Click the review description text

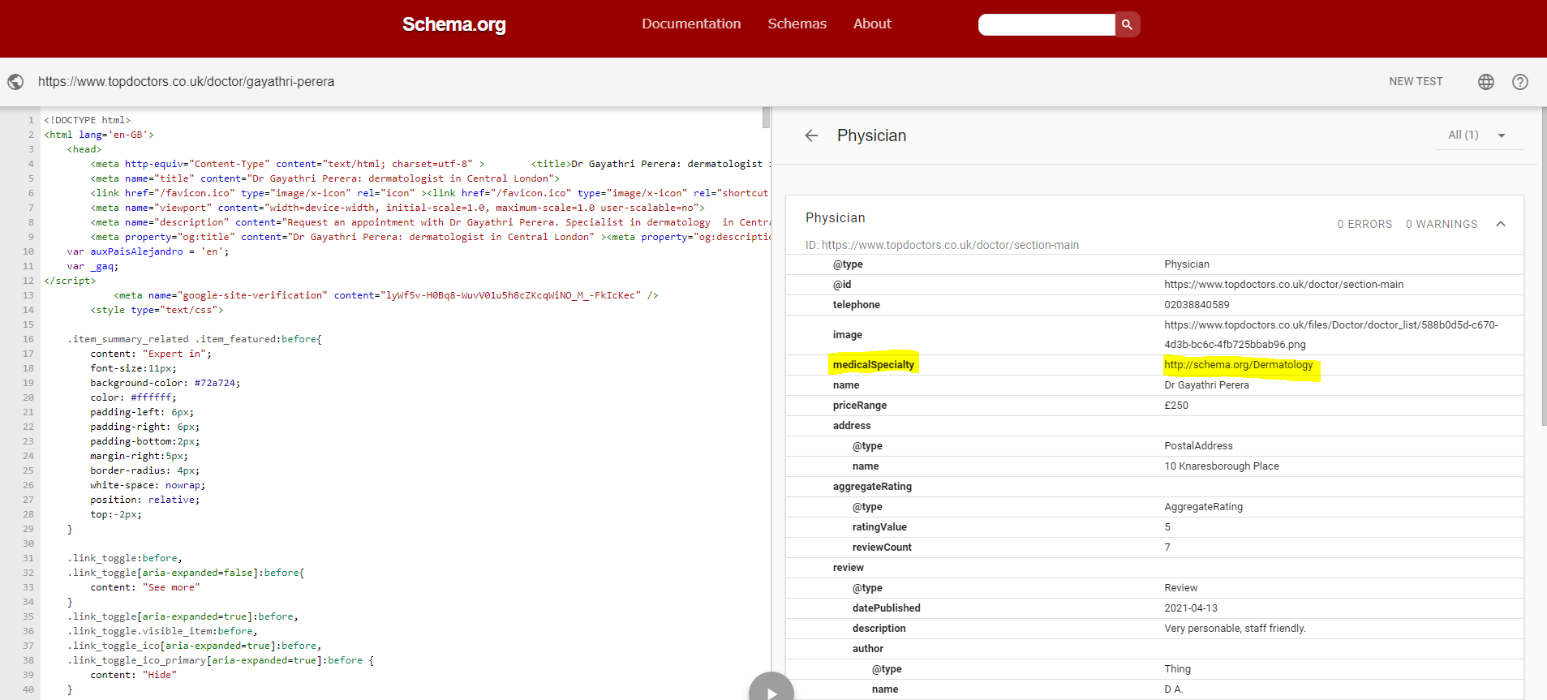tap(1235, 629)
